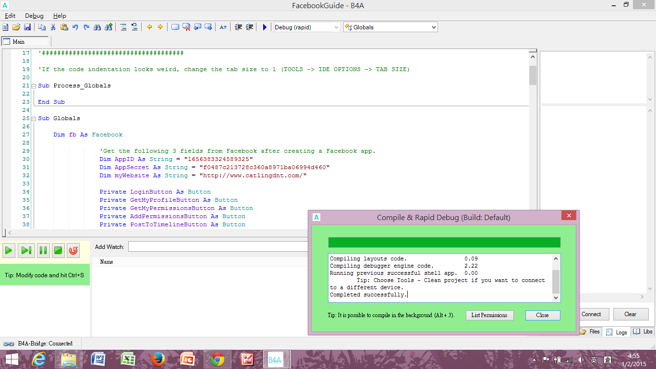Cut selection with the scissors icon
The image size is (656, 369).
pos(53,27)
